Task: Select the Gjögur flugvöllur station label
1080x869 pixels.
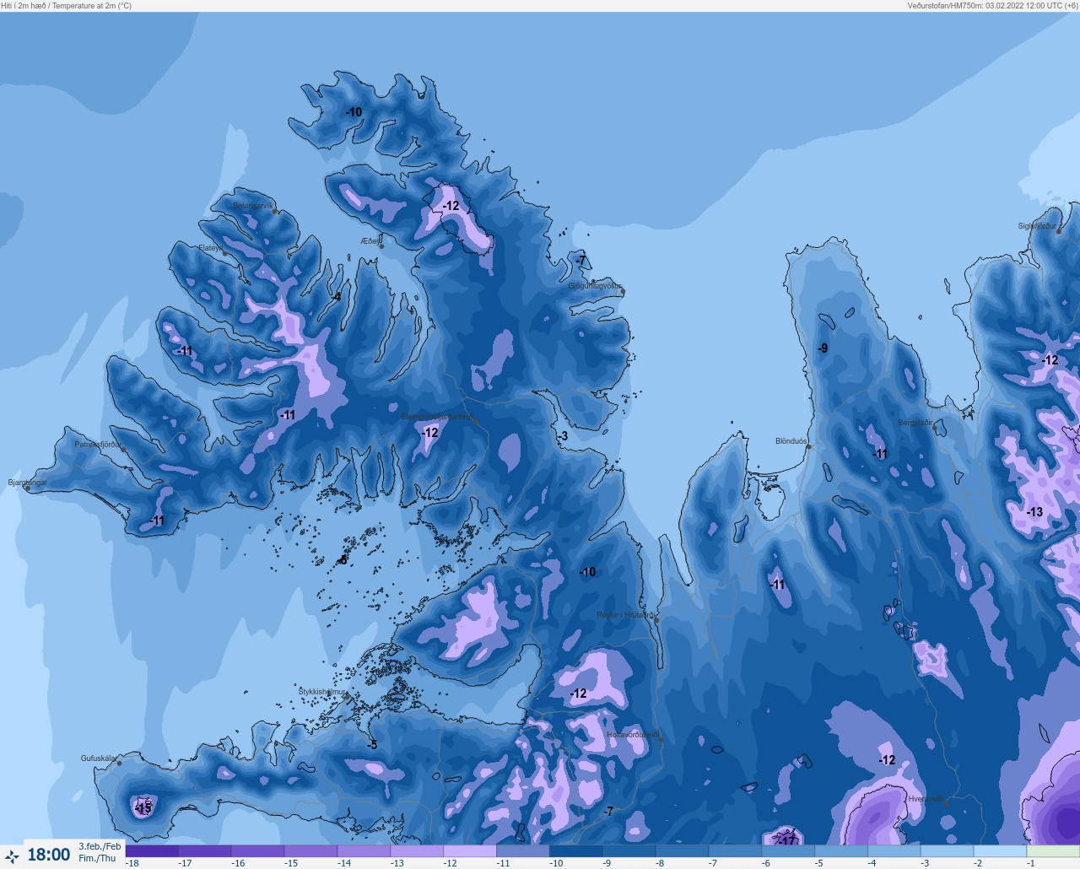Action: 595,287
